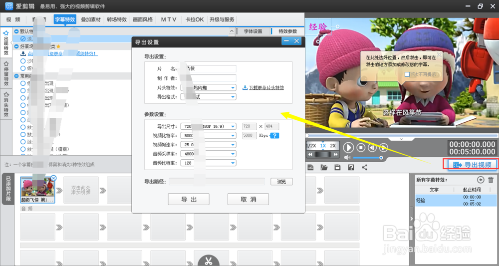Open the 特效参数 tab
Screen dimensions: 499x266
tap(288, 31)
